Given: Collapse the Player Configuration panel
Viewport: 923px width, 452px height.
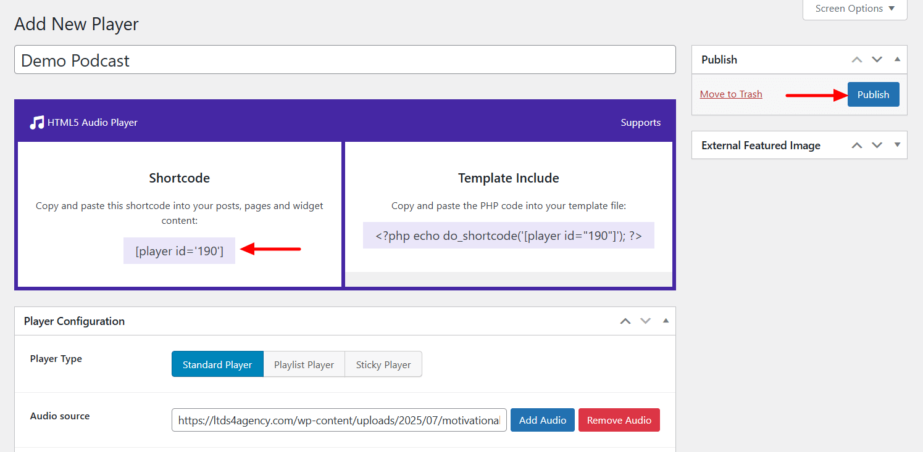Looking at the screenshot, I should [x=666, y=321].
